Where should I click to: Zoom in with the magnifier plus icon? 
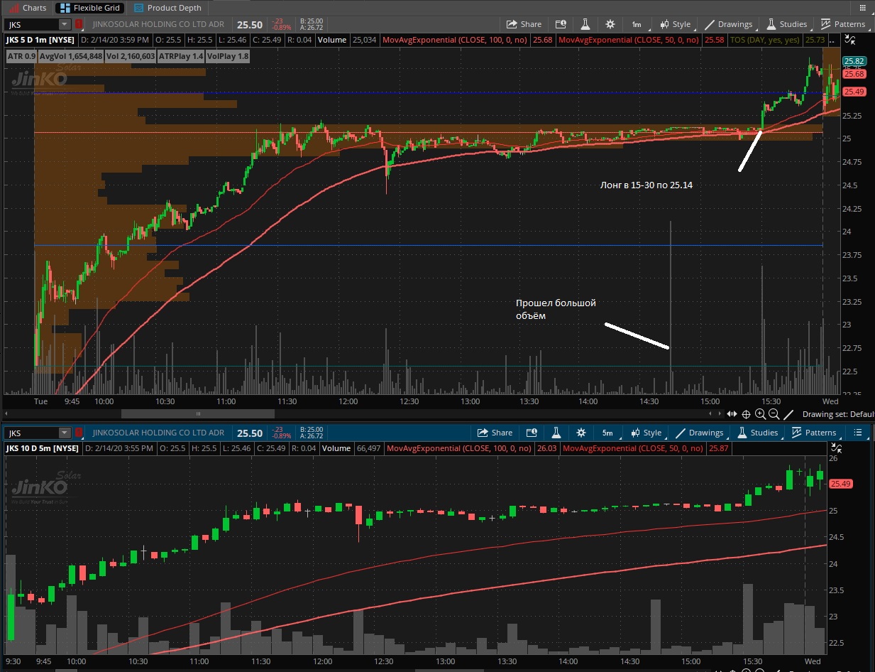pos(760,414)
